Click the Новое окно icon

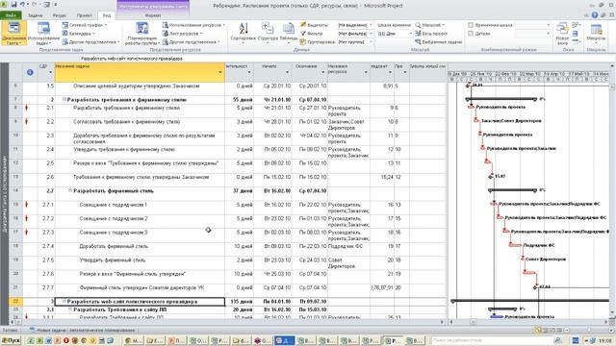click(x=562, y=29)
